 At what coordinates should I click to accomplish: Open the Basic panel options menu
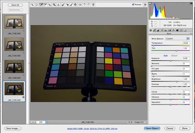[191, 33]
